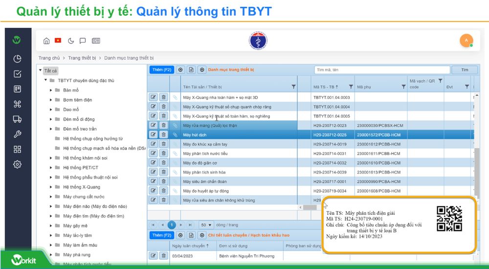Open the 50 rows per page dropdown

(x=206, y=224)
